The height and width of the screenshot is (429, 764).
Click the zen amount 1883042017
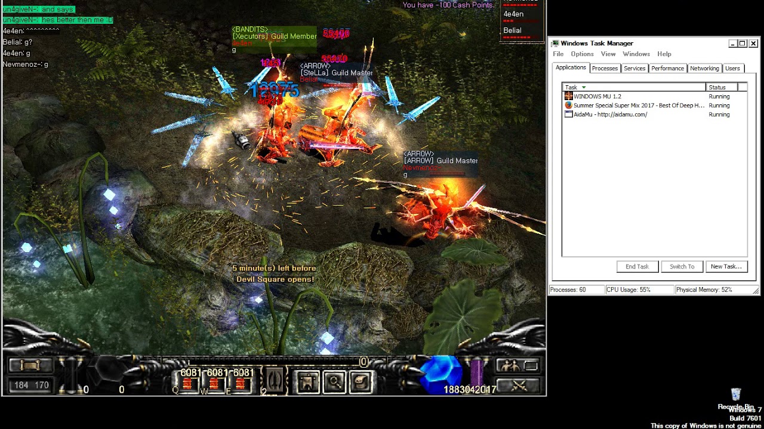(470, 390)
